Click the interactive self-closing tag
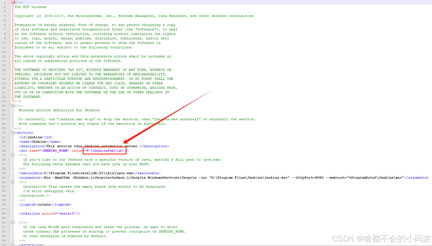The height and width of the screenshot is (246, 432). pos(34,196)
